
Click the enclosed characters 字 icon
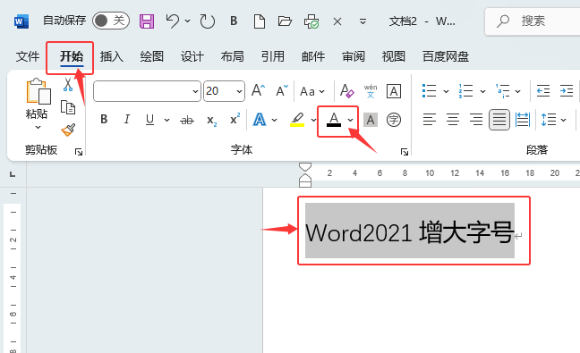tap(394, 120)
